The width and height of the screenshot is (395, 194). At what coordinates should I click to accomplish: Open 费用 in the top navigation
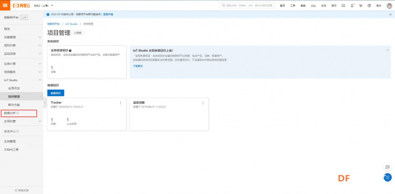tap(282, 6)
